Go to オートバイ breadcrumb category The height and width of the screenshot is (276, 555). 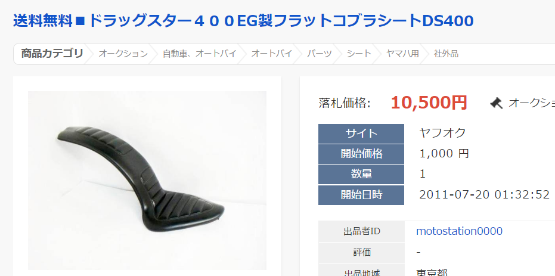(272, 54)
